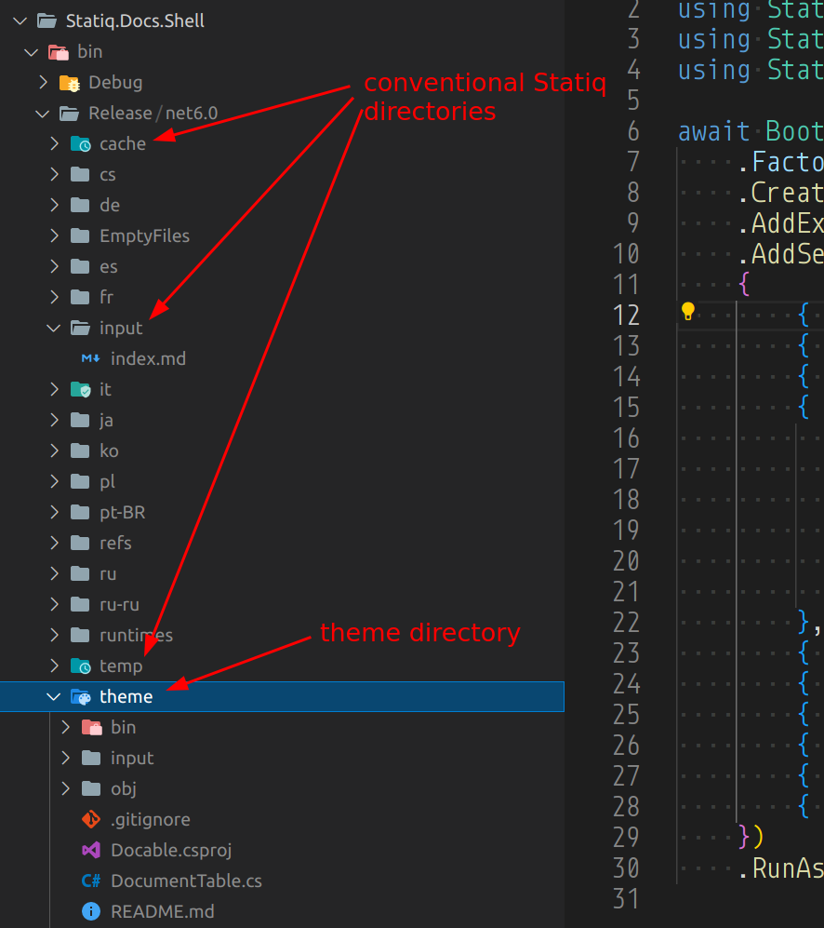Viewport: 824px width, 928px height.
Task: Expand the EmptyFiles folder chevron
Action: (x=55, y=236)
